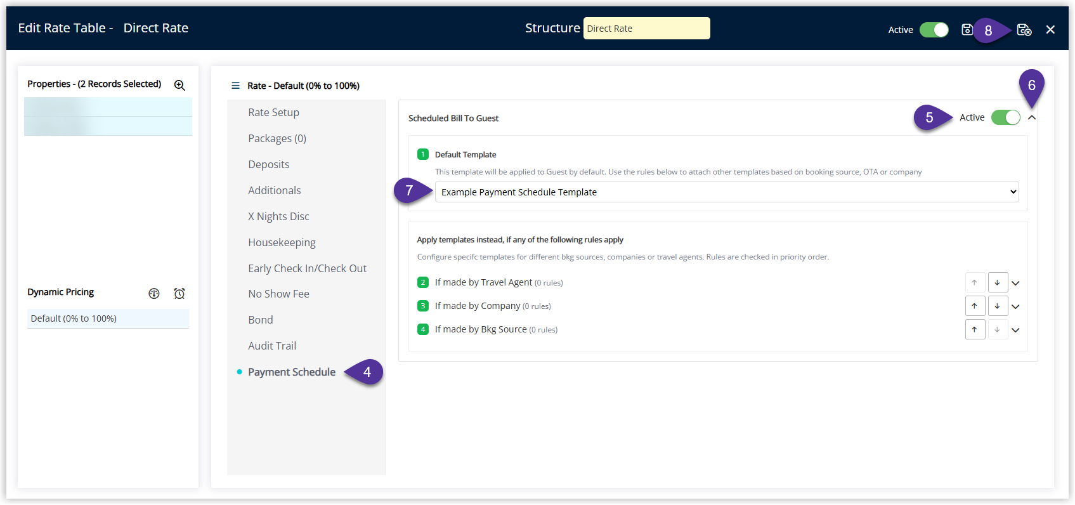Click the Structure name input field
This screenshot has width=1075, height=505.
coord(646,29)
